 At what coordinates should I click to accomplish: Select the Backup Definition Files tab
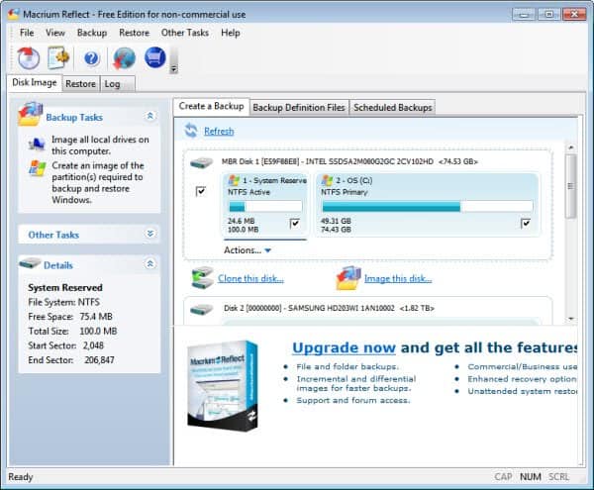point(299,108)
